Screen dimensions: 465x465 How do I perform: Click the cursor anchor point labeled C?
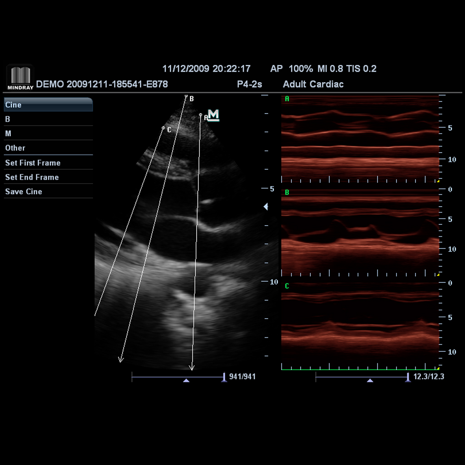(x=163, y=127)
